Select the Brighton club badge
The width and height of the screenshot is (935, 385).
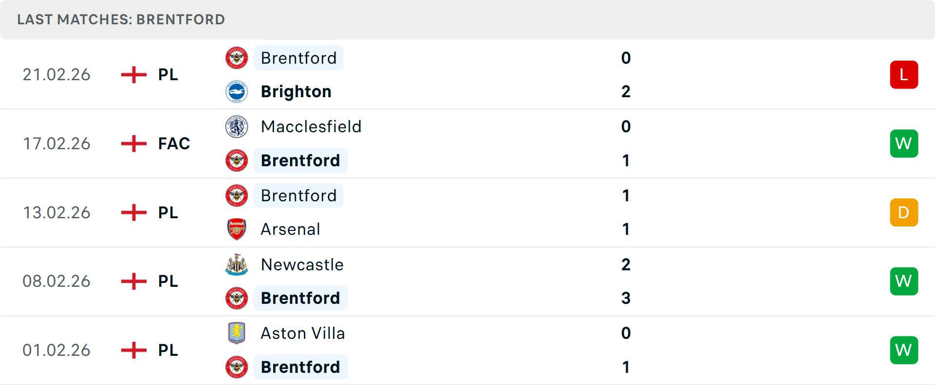[x=237, y=91]
